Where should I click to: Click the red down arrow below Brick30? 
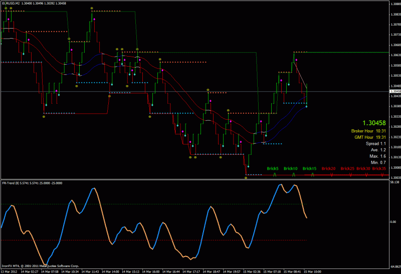366,175
